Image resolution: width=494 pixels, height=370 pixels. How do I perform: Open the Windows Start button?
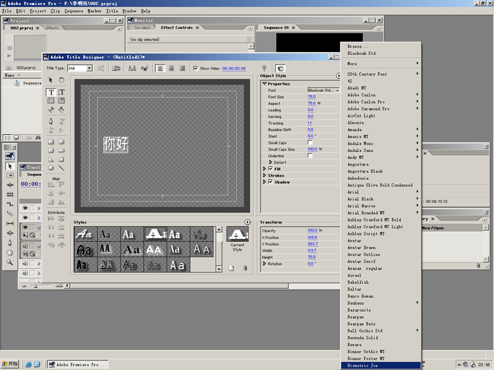tap(10, 364)
